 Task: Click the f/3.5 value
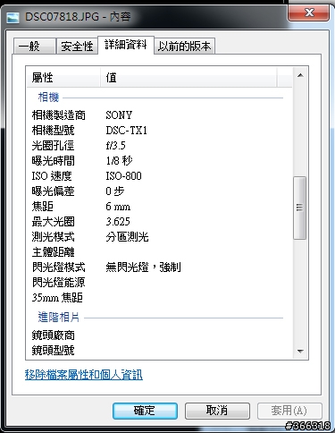coord(115,146)
